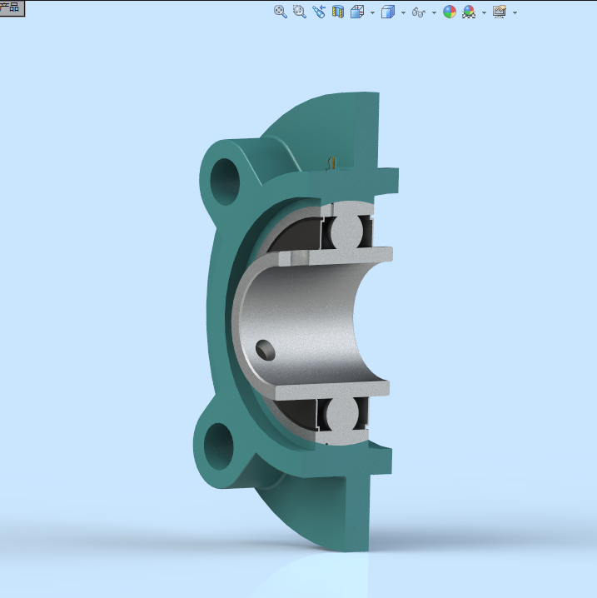Click the Zoom to Fit icon
This screenshot has width=597, height=598.
(281, 12)
